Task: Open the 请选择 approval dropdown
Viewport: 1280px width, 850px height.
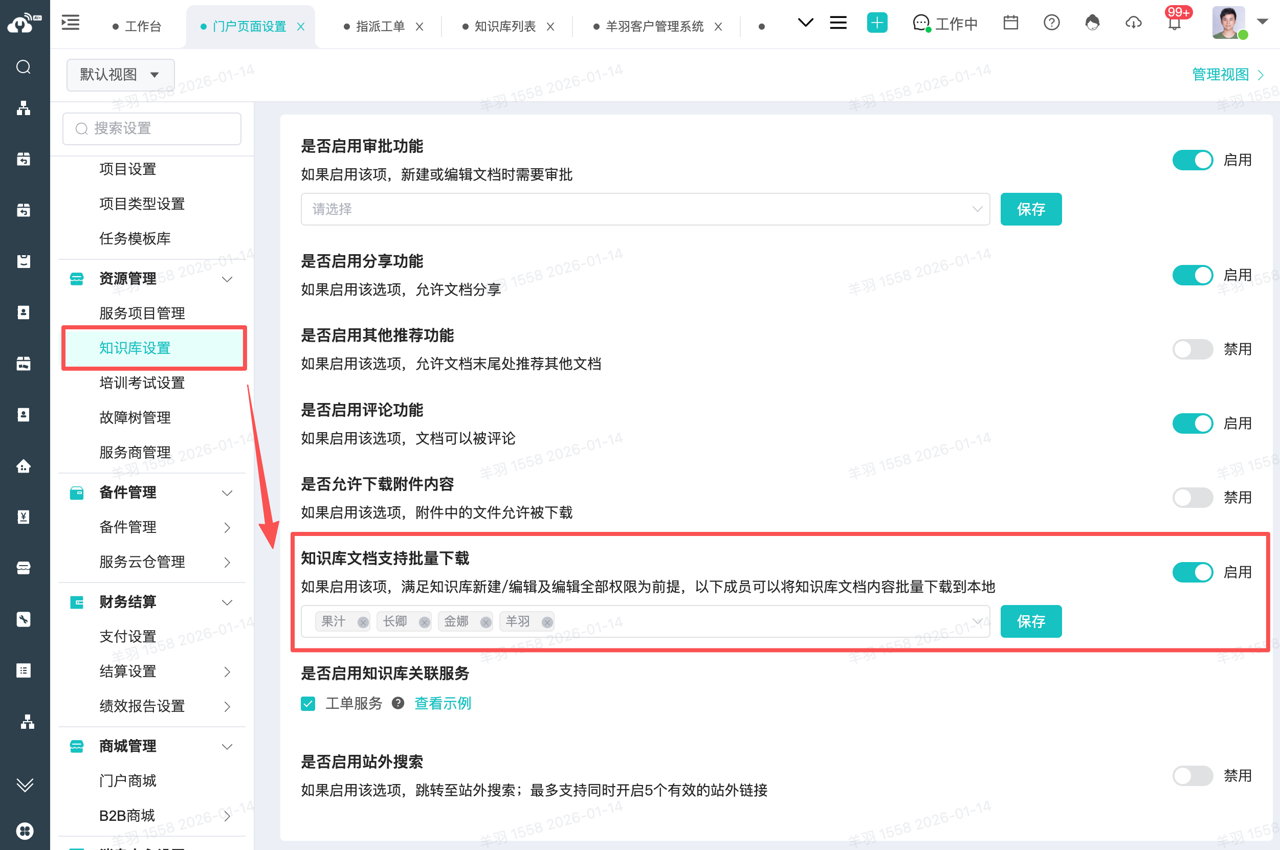Action: 645,209
